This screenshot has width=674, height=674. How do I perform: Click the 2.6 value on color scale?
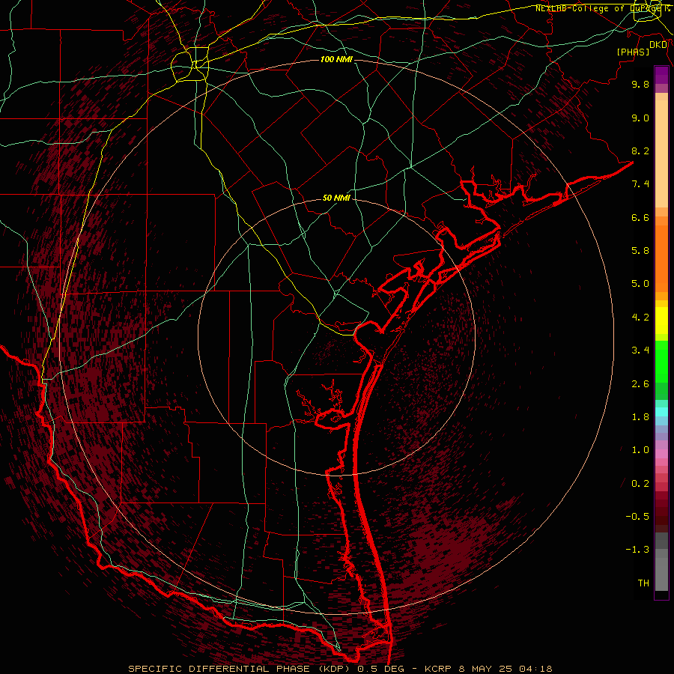pyautogui.click(x=640, y=384)
